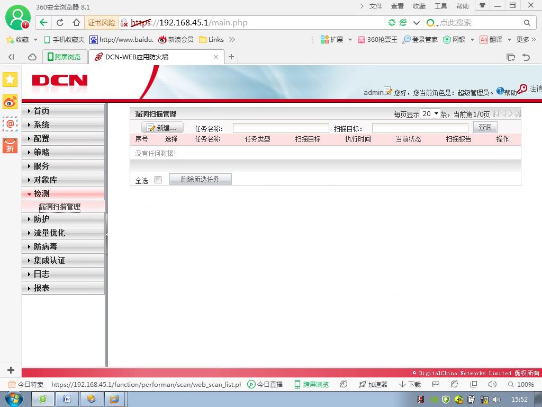
Task: Click the 任务名称 input field
Action: point(281,128)
